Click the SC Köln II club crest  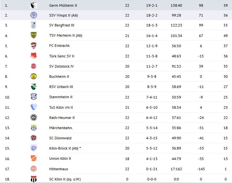[34, 179]
